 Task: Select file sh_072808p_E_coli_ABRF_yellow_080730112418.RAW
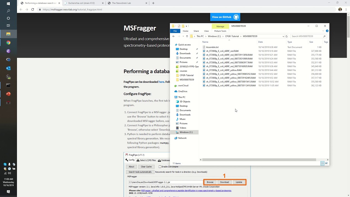(x=231, y=85)
